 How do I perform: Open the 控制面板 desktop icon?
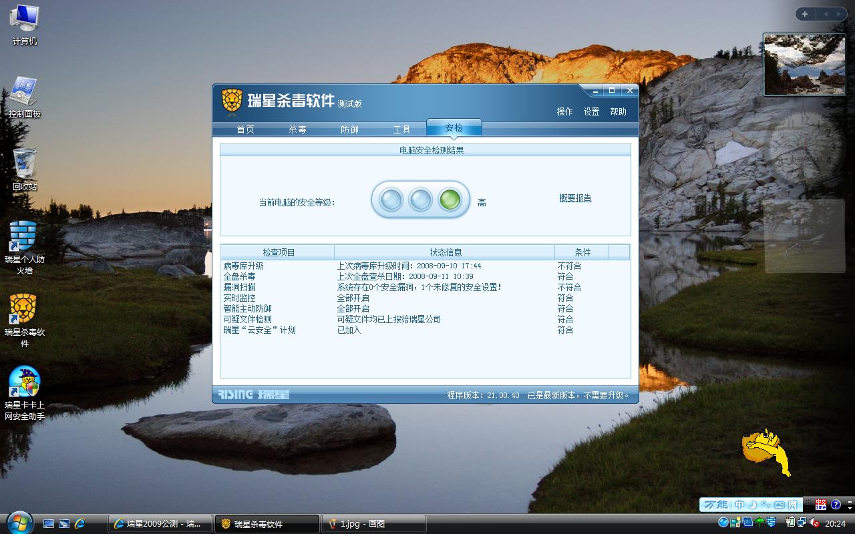(25, 97)
